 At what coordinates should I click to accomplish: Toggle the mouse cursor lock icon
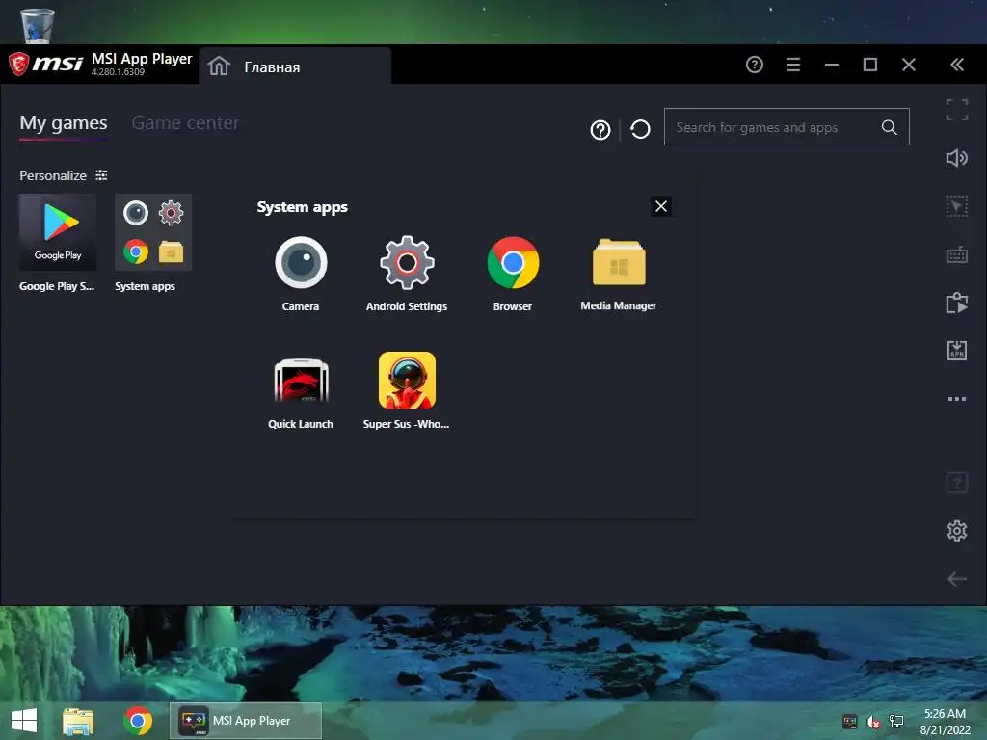coord(957,206)
